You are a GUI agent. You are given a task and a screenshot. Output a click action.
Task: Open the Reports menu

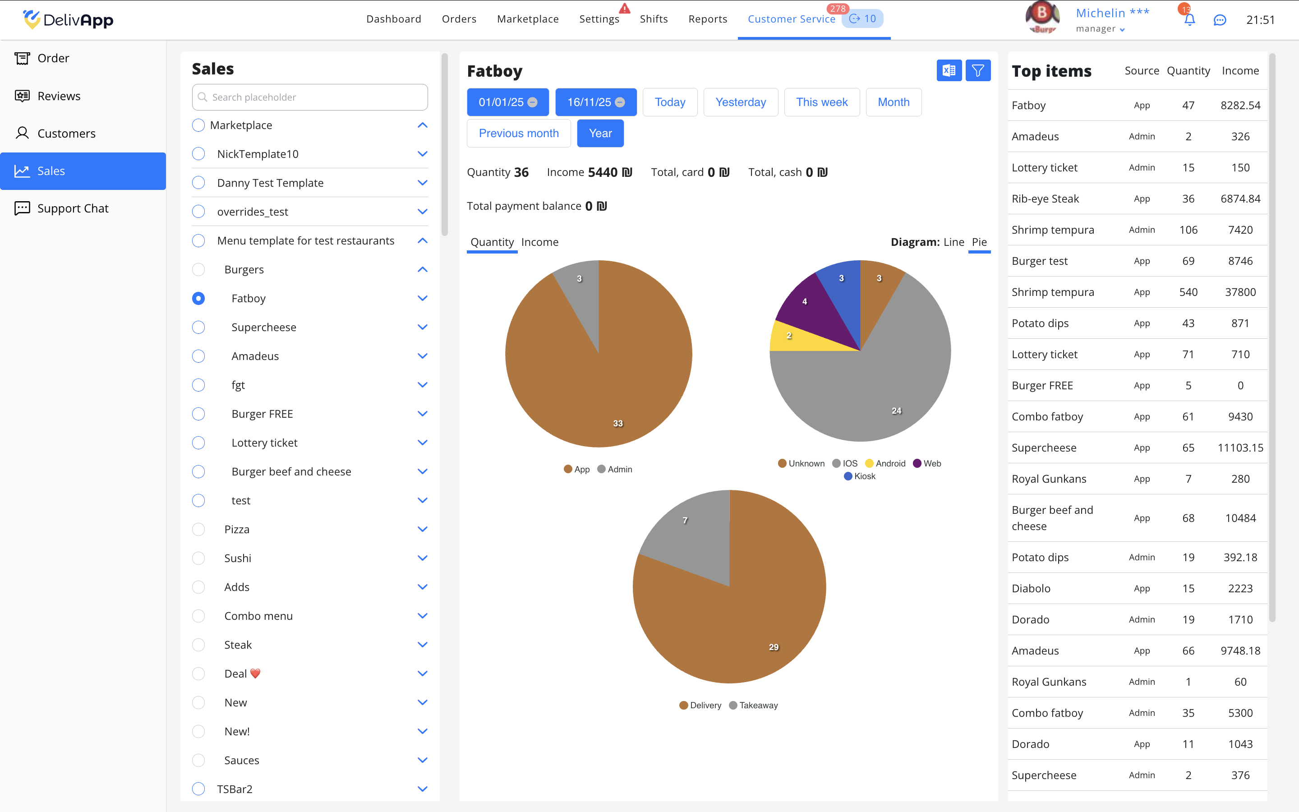[708, 19]
